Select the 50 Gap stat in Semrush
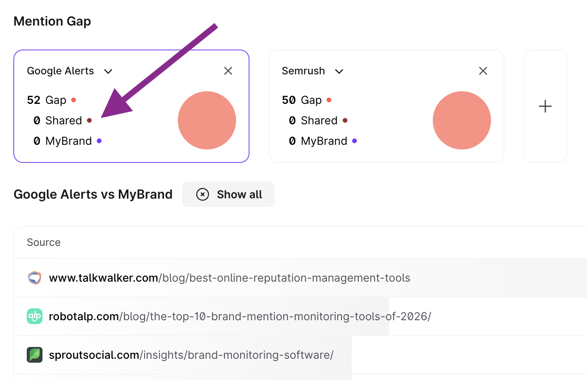This screenshot has height=380, width=587. [307, 100]
